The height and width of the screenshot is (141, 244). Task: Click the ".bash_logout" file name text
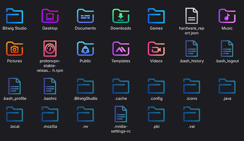[x=227, y=61]
